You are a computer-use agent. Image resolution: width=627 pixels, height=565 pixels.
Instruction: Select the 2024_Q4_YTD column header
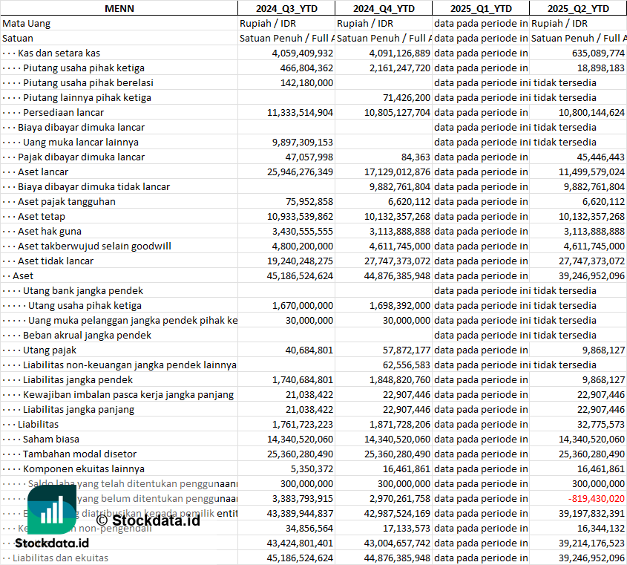383,8
